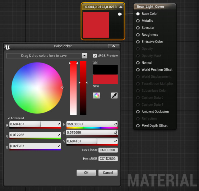Click the disabled Opacity Mask pin
This screenshot has width=199, height=191.
click(x=138, y=56)
